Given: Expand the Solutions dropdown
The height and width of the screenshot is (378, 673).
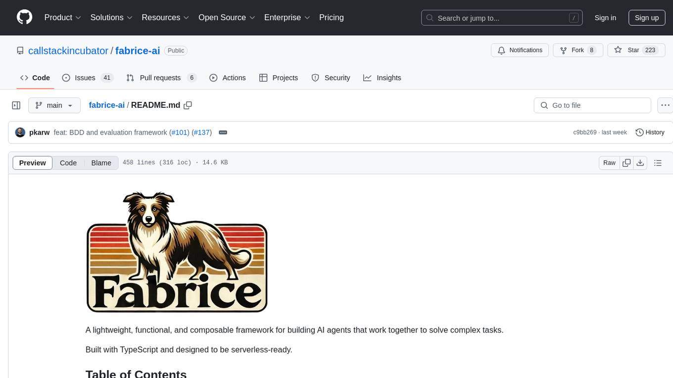Looking at the screenshot, I should tap(111, 17).
